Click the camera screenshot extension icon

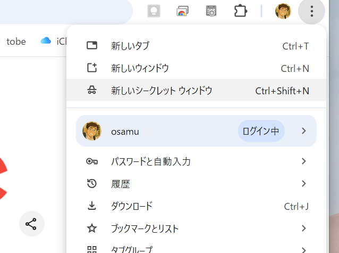click(211, 11)
